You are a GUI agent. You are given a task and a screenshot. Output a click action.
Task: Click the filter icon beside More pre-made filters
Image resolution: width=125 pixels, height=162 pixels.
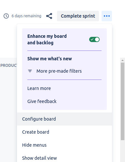30,71
